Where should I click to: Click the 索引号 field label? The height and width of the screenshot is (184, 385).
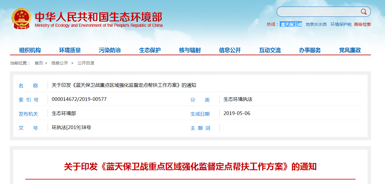pos(29,100)
